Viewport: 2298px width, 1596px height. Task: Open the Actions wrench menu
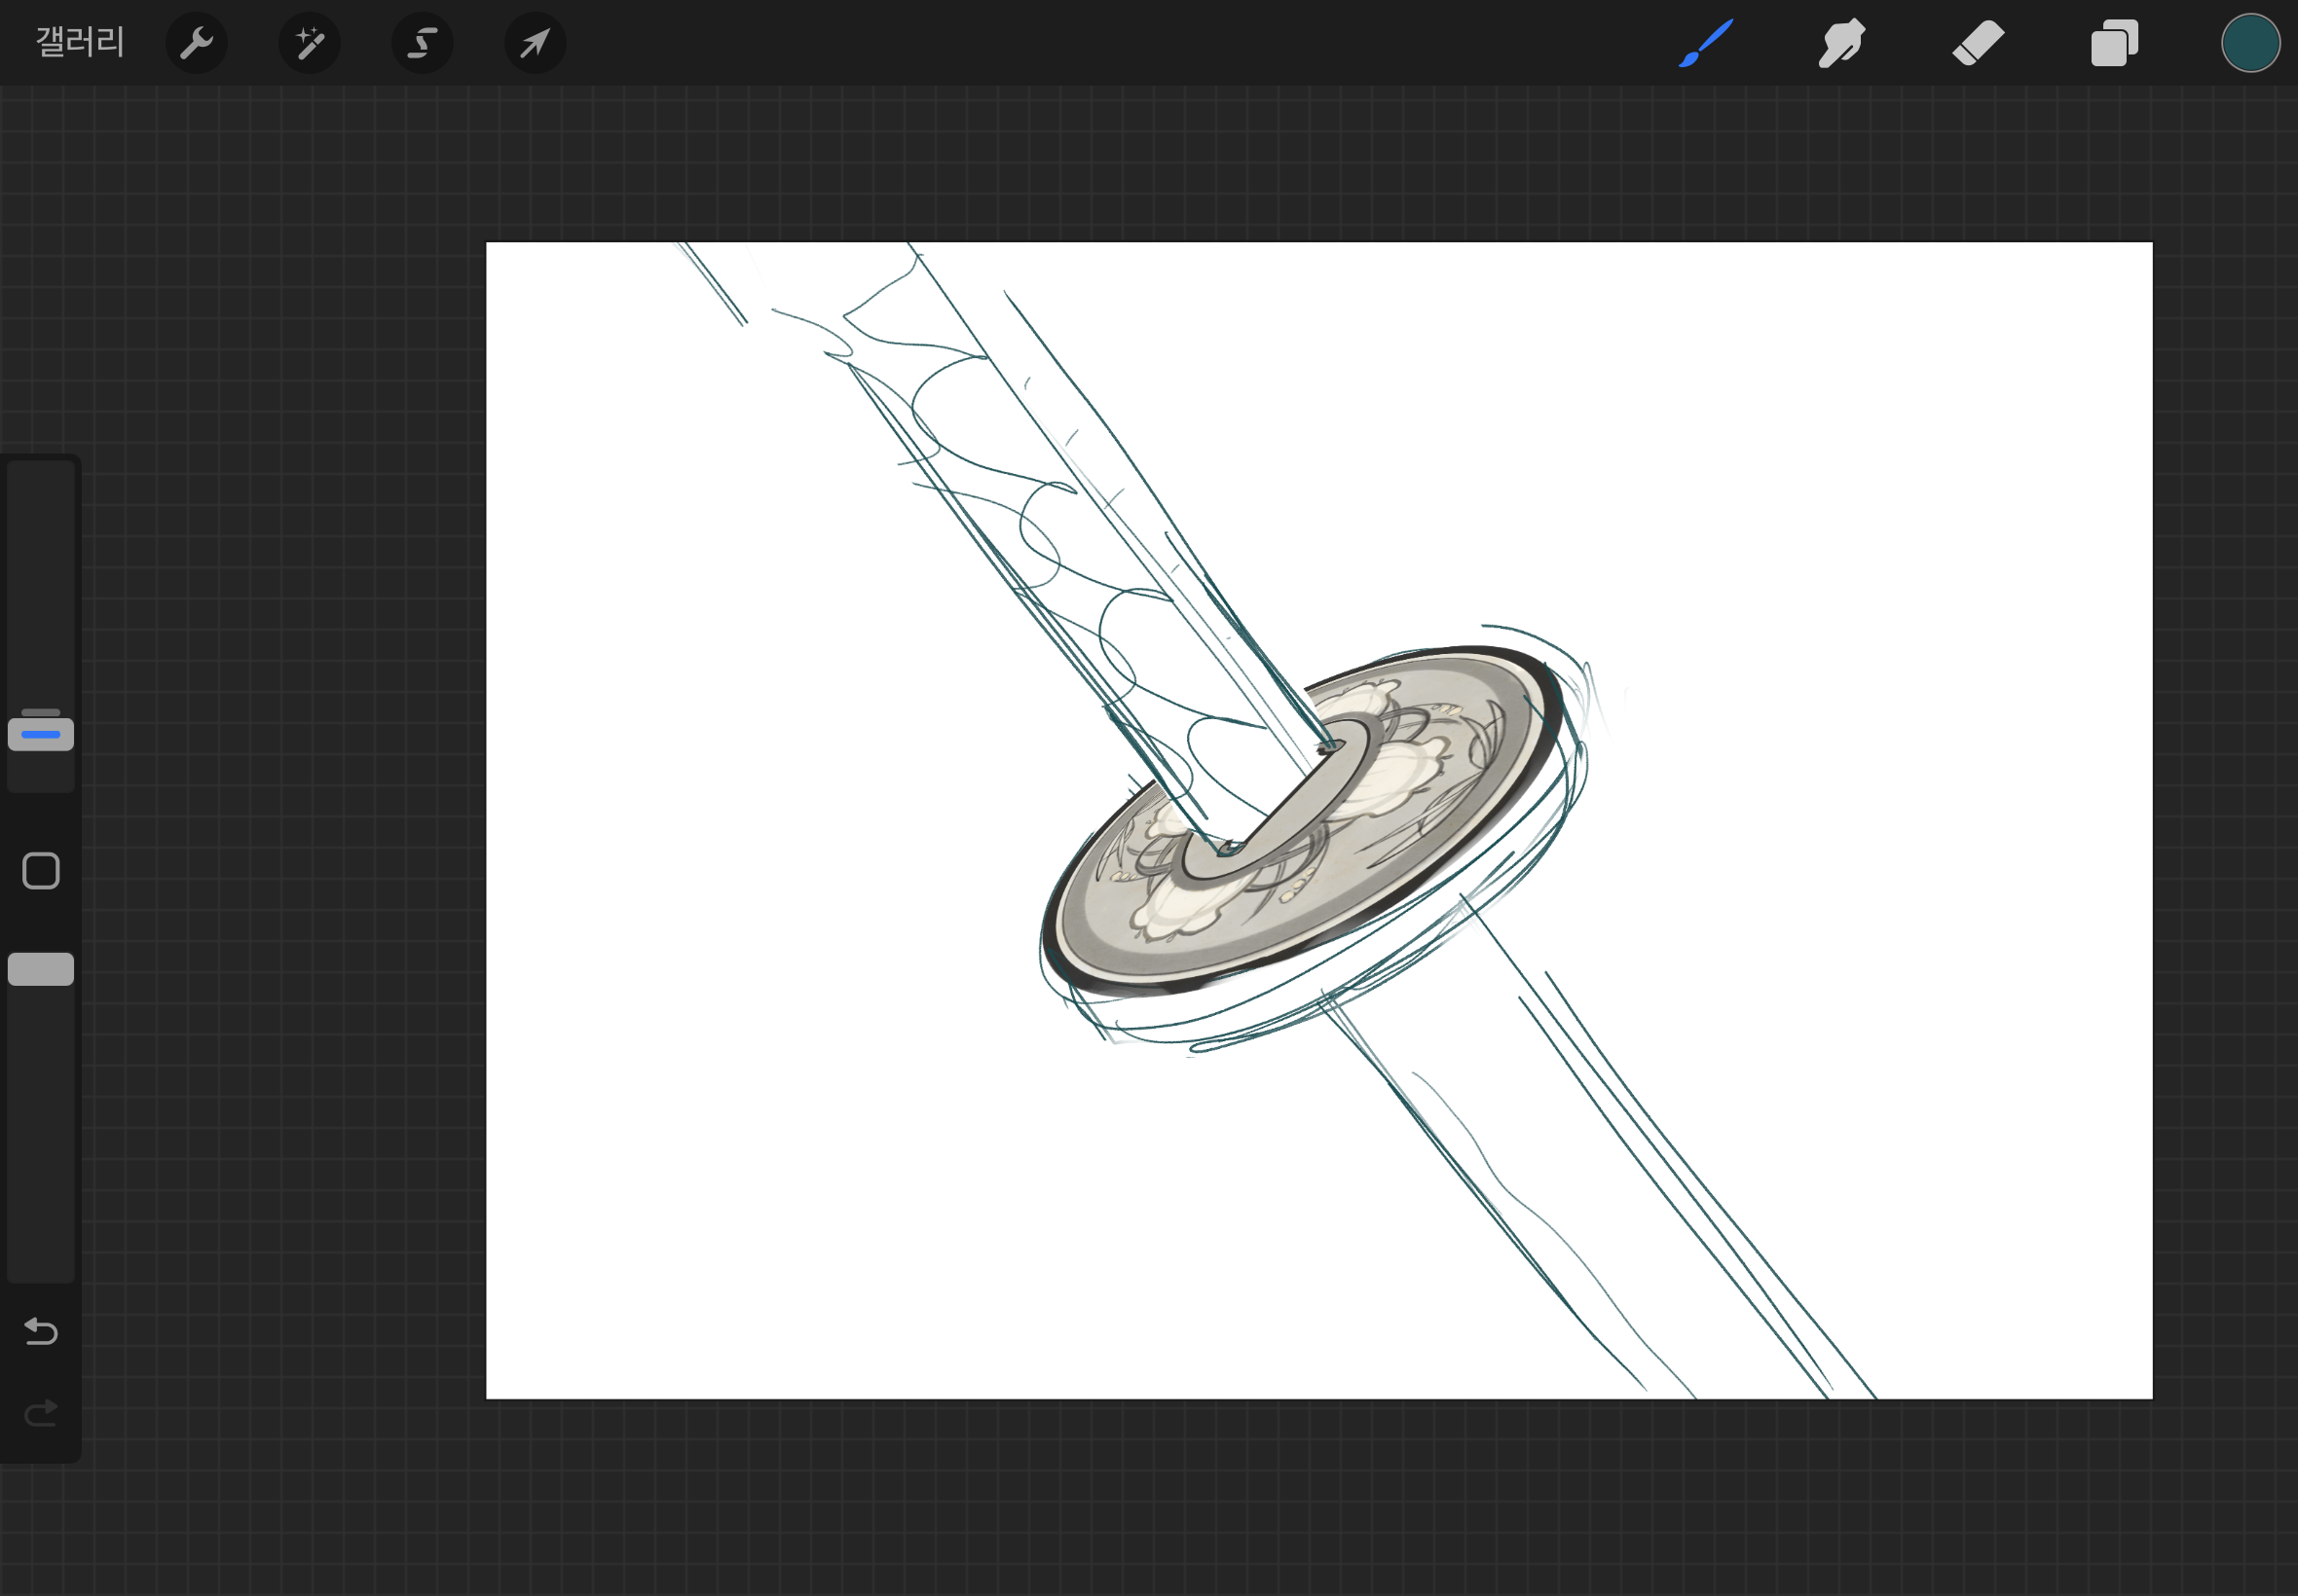[196, 43]
